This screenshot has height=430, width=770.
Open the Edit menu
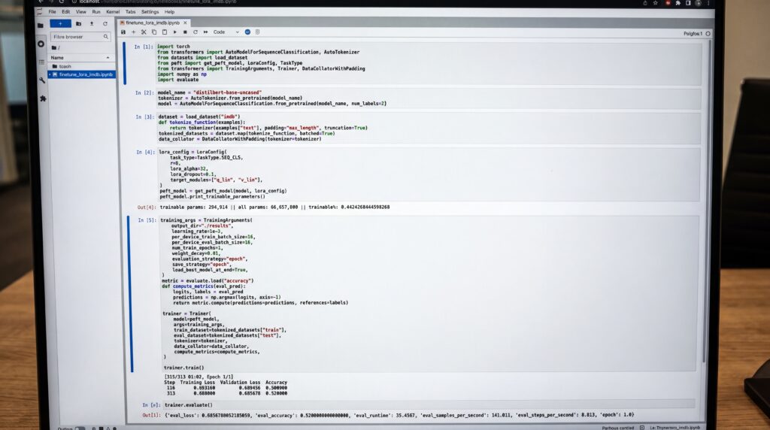66,12
